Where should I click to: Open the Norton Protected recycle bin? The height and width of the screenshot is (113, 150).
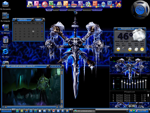[5, 42]
